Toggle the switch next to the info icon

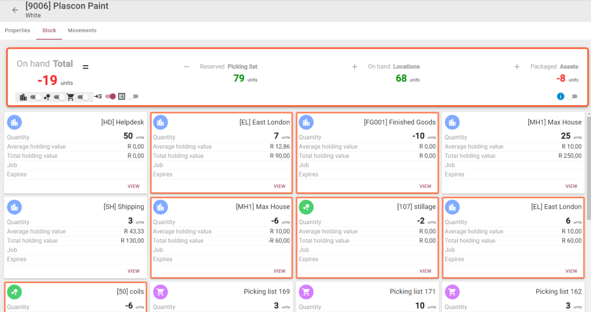point(572,96)
